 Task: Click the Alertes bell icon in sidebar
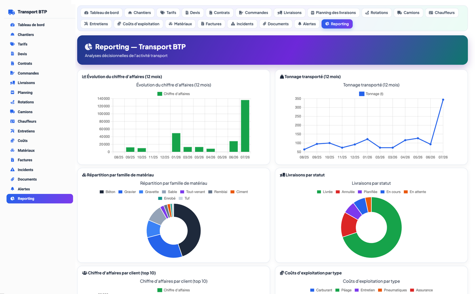(12, 189)
